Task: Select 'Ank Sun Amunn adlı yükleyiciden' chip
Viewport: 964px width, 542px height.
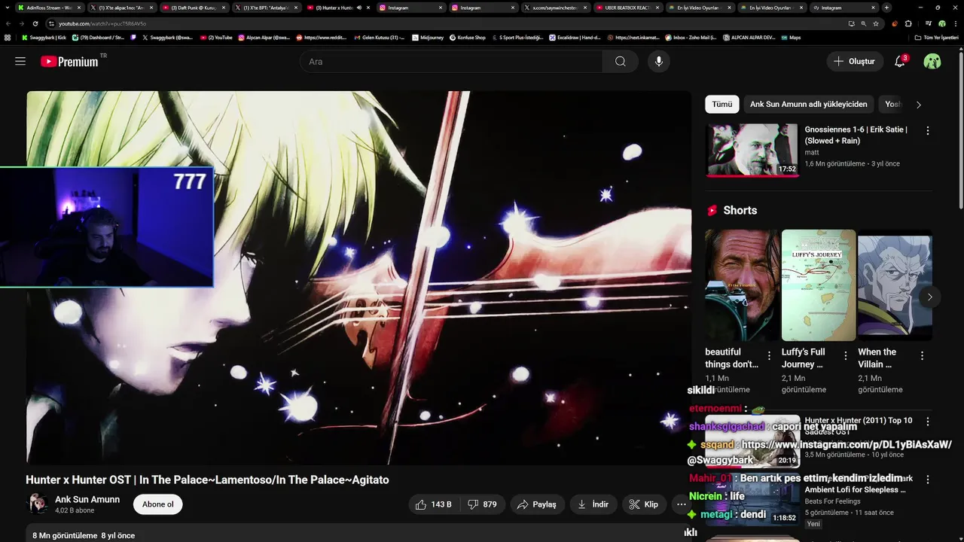Action: (x=808, y=105)
